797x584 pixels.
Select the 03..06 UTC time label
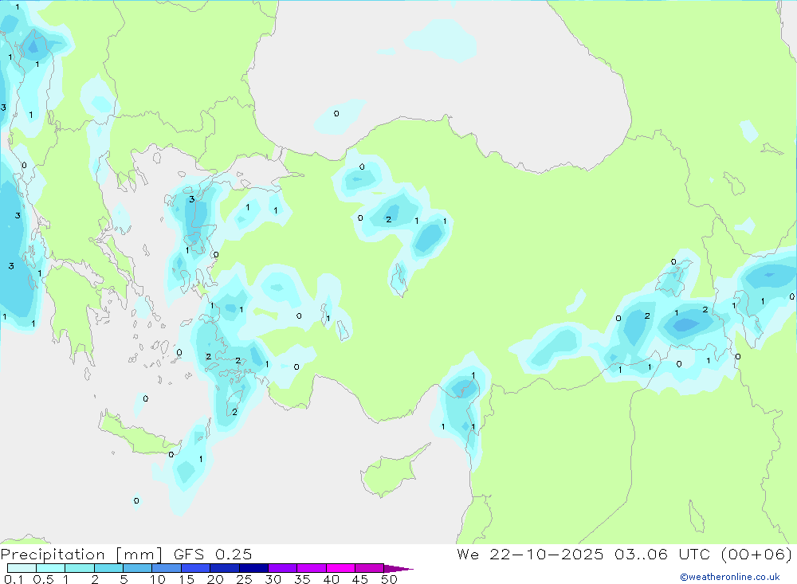(662, 554)
